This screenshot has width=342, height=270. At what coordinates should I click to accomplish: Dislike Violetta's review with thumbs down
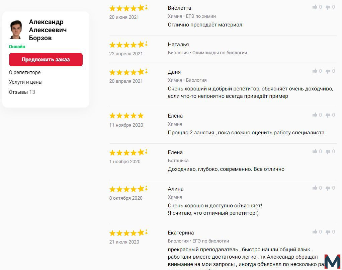point(328,7)
